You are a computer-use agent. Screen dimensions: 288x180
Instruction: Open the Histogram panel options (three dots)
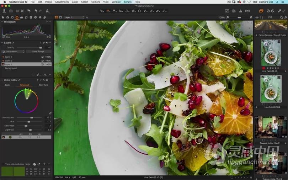50,22
